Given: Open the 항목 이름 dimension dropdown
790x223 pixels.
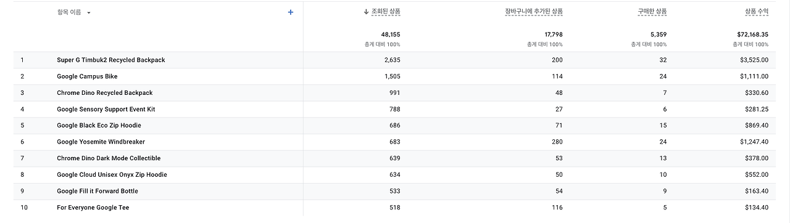Looking at the screenshot, I should coord(74,12).
